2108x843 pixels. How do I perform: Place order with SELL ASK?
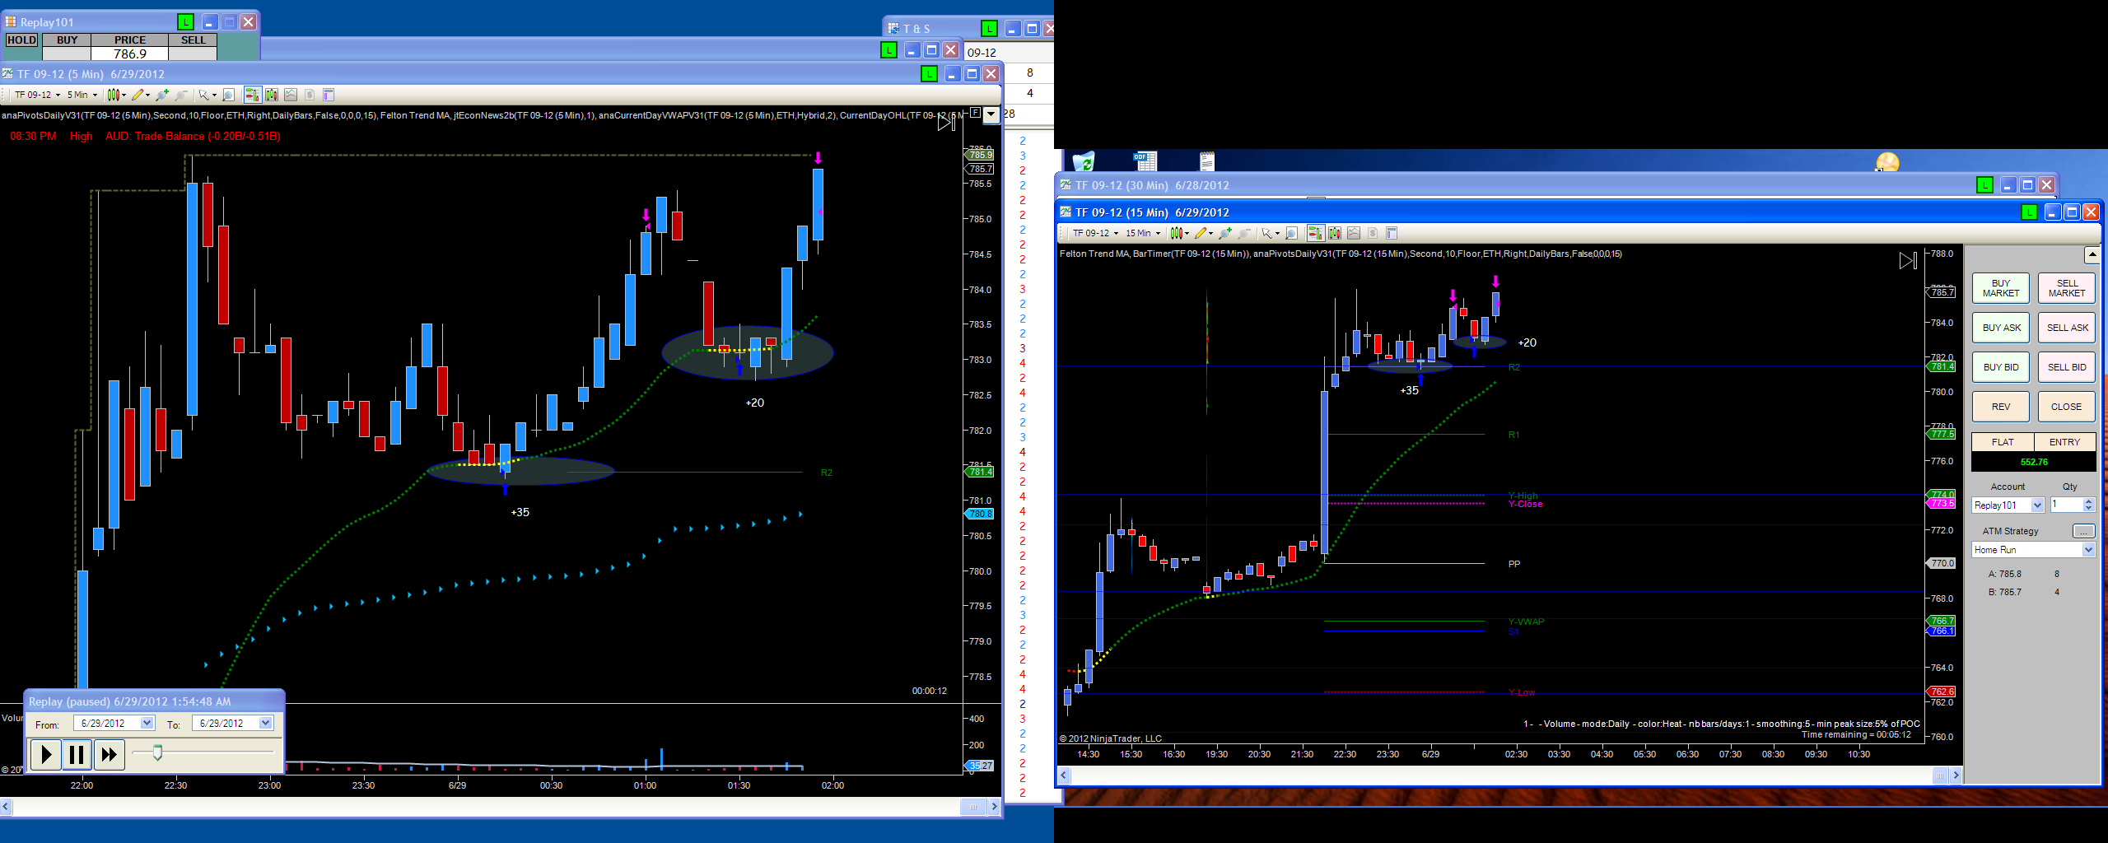pos(2067,328)
